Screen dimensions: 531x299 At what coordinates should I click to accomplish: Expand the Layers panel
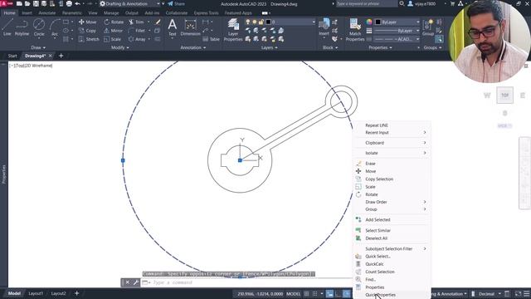click(269, 48)
